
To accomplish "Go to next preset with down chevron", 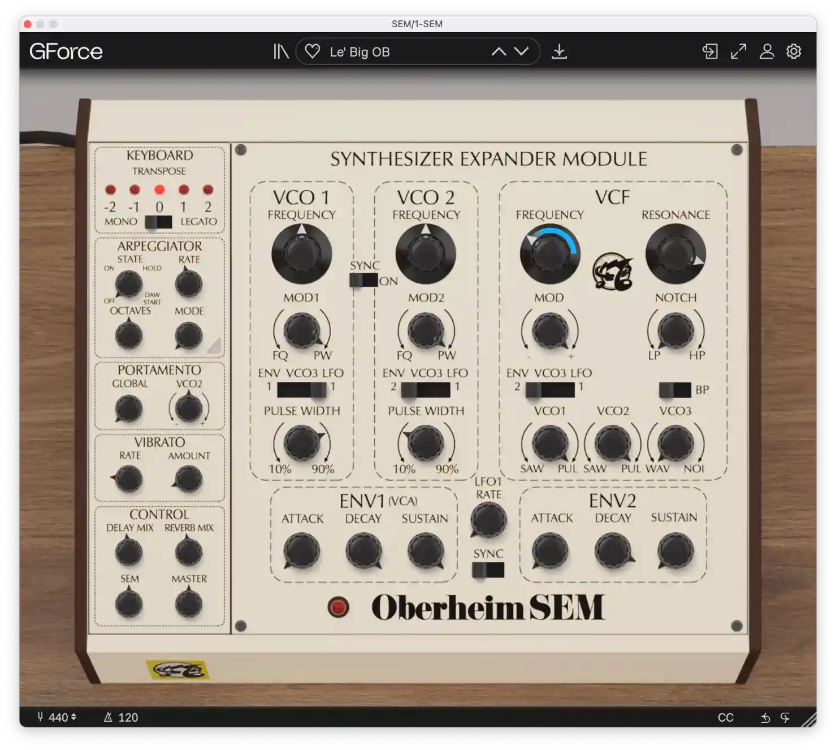I will tap(522, 51).
